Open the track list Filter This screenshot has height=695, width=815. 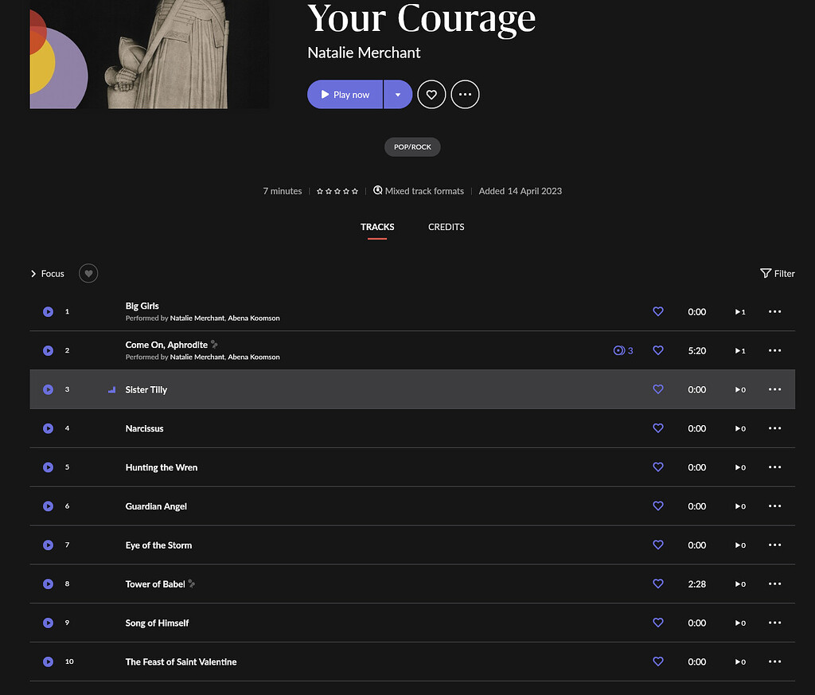tap(778, 273)
